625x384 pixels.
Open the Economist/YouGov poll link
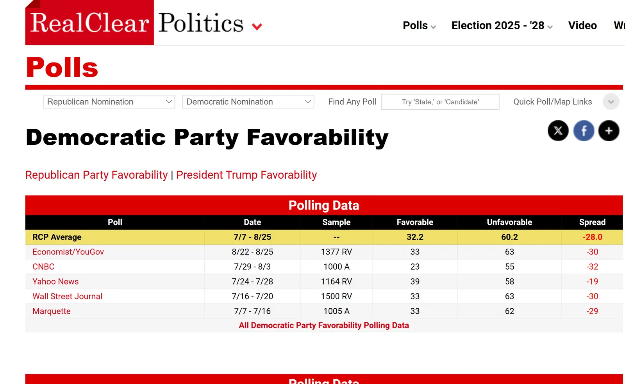pos(68,252)
